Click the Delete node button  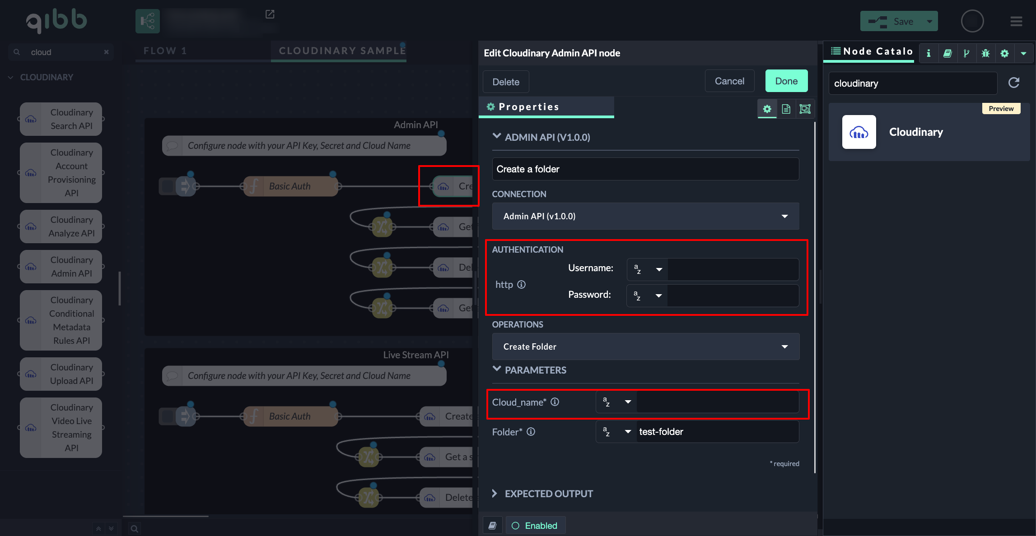point(505,82)
